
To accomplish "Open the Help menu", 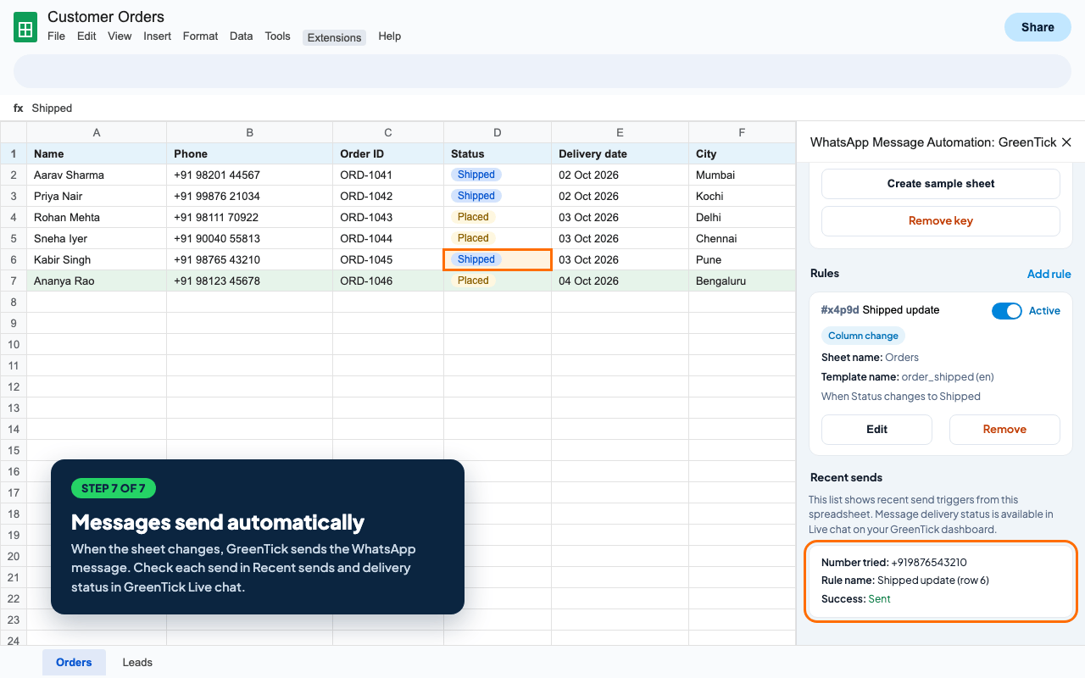I will [390, 36].
